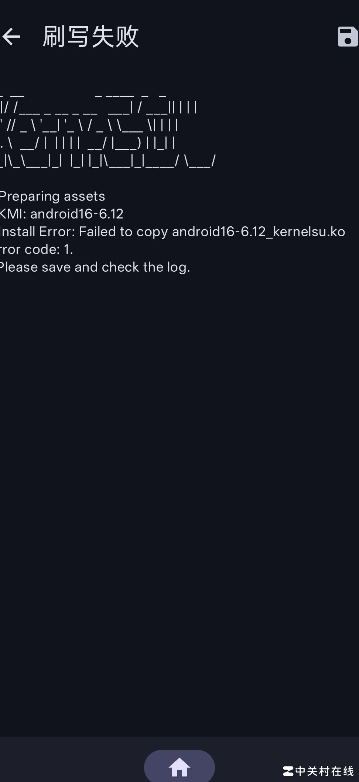The width and height of the screenshot is (359, 782).
Task: Tap the bottom navigation bar area
Action: point(179,759)
